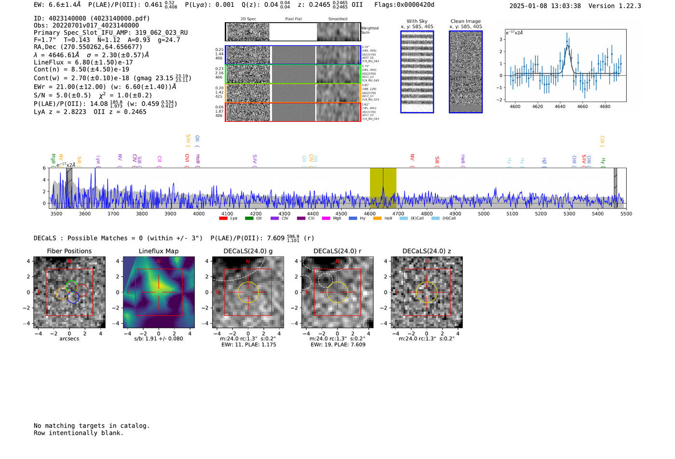Click the 'Smoothed' column header
Viewport: 675px width, 459px height.
(337, 19)
